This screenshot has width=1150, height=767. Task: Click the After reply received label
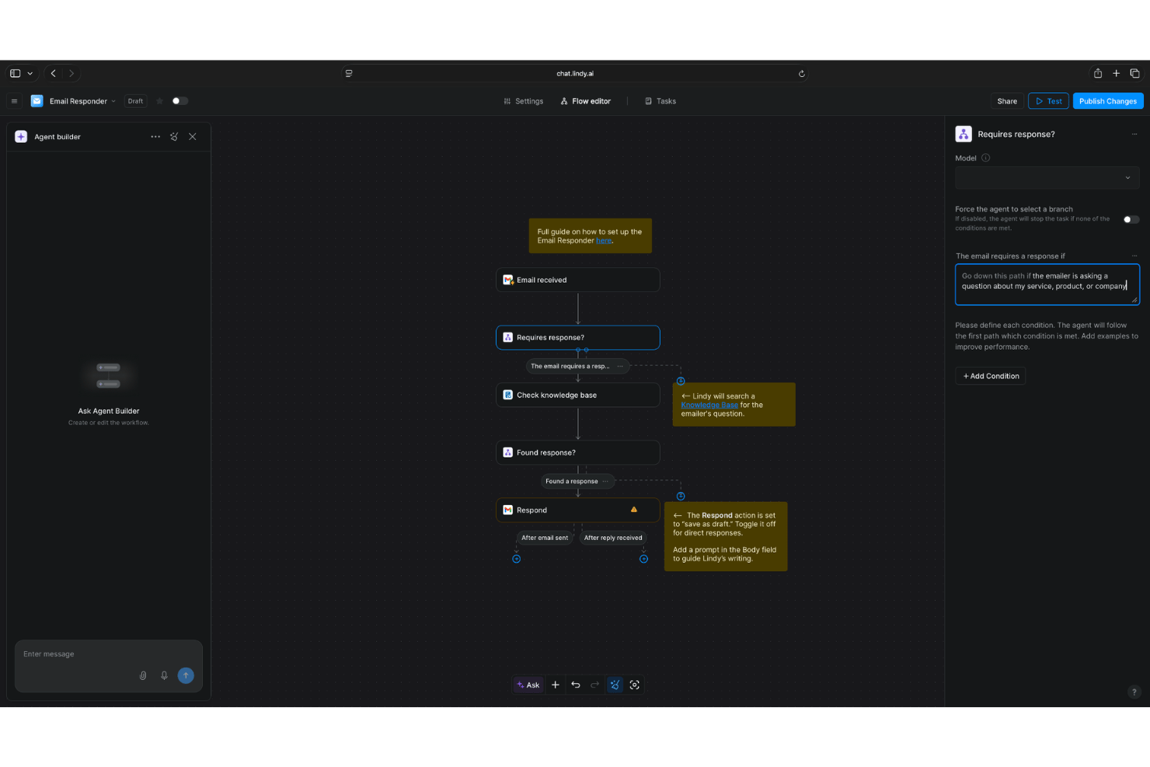(613, 538)
